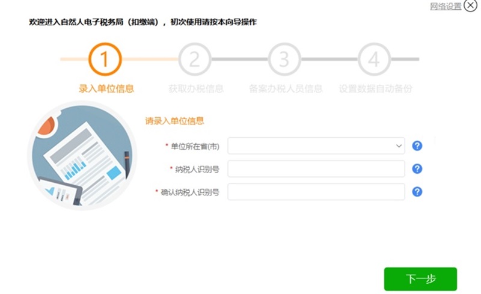This screenshot has width=481, height=294.
Task: Open 网络设置 link
Action: (x=446, y=6)
